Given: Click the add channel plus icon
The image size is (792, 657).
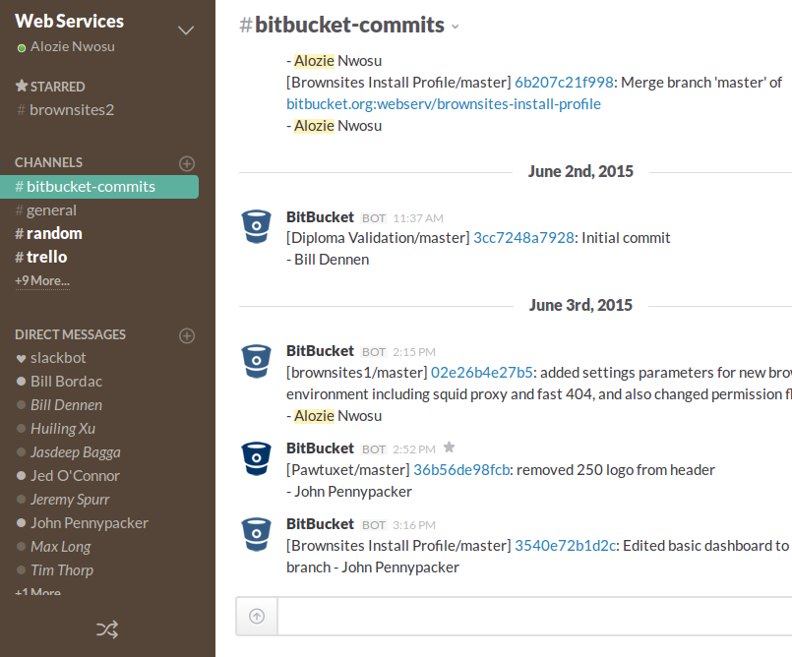Looking at the screenshot, I should pos(187,163).
